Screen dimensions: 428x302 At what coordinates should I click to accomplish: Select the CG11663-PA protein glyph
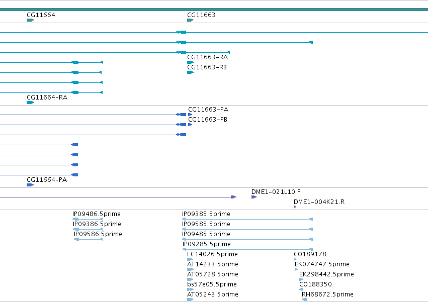click(190, 115)
